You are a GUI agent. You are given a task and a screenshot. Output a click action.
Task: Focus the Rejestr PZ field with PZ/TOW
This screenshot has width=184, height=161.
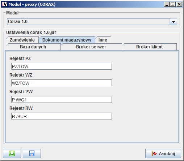[x=62, y=66]
